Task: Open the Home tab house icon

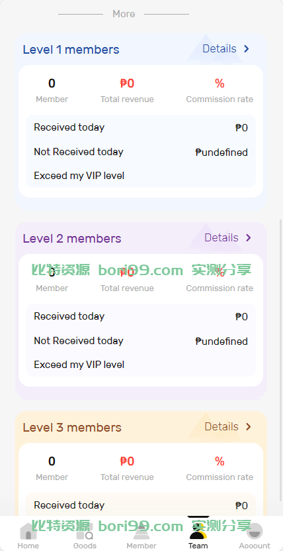Action: (x=28, y=531)
